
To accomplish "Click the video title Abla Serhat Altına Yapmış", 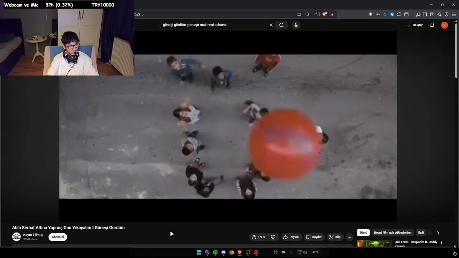I will pos(68,228).
